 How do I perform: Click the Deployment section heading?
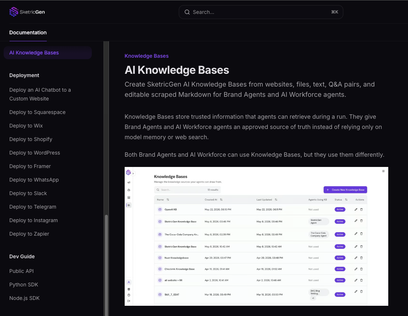[24, 75]
